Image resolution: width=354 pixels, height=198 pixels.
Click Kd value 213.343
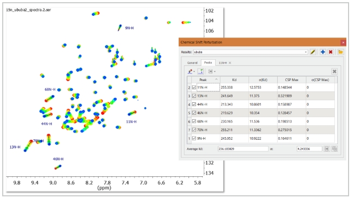tap(227, 104)
